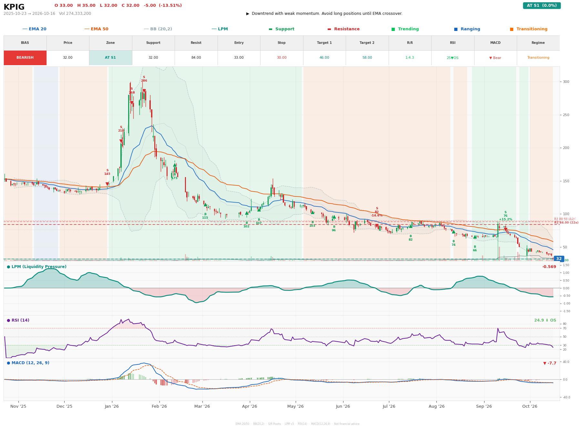Viewport: 582px width, 429px height.
Task: Click the Target 1 value 46.00
Action: 324,58
